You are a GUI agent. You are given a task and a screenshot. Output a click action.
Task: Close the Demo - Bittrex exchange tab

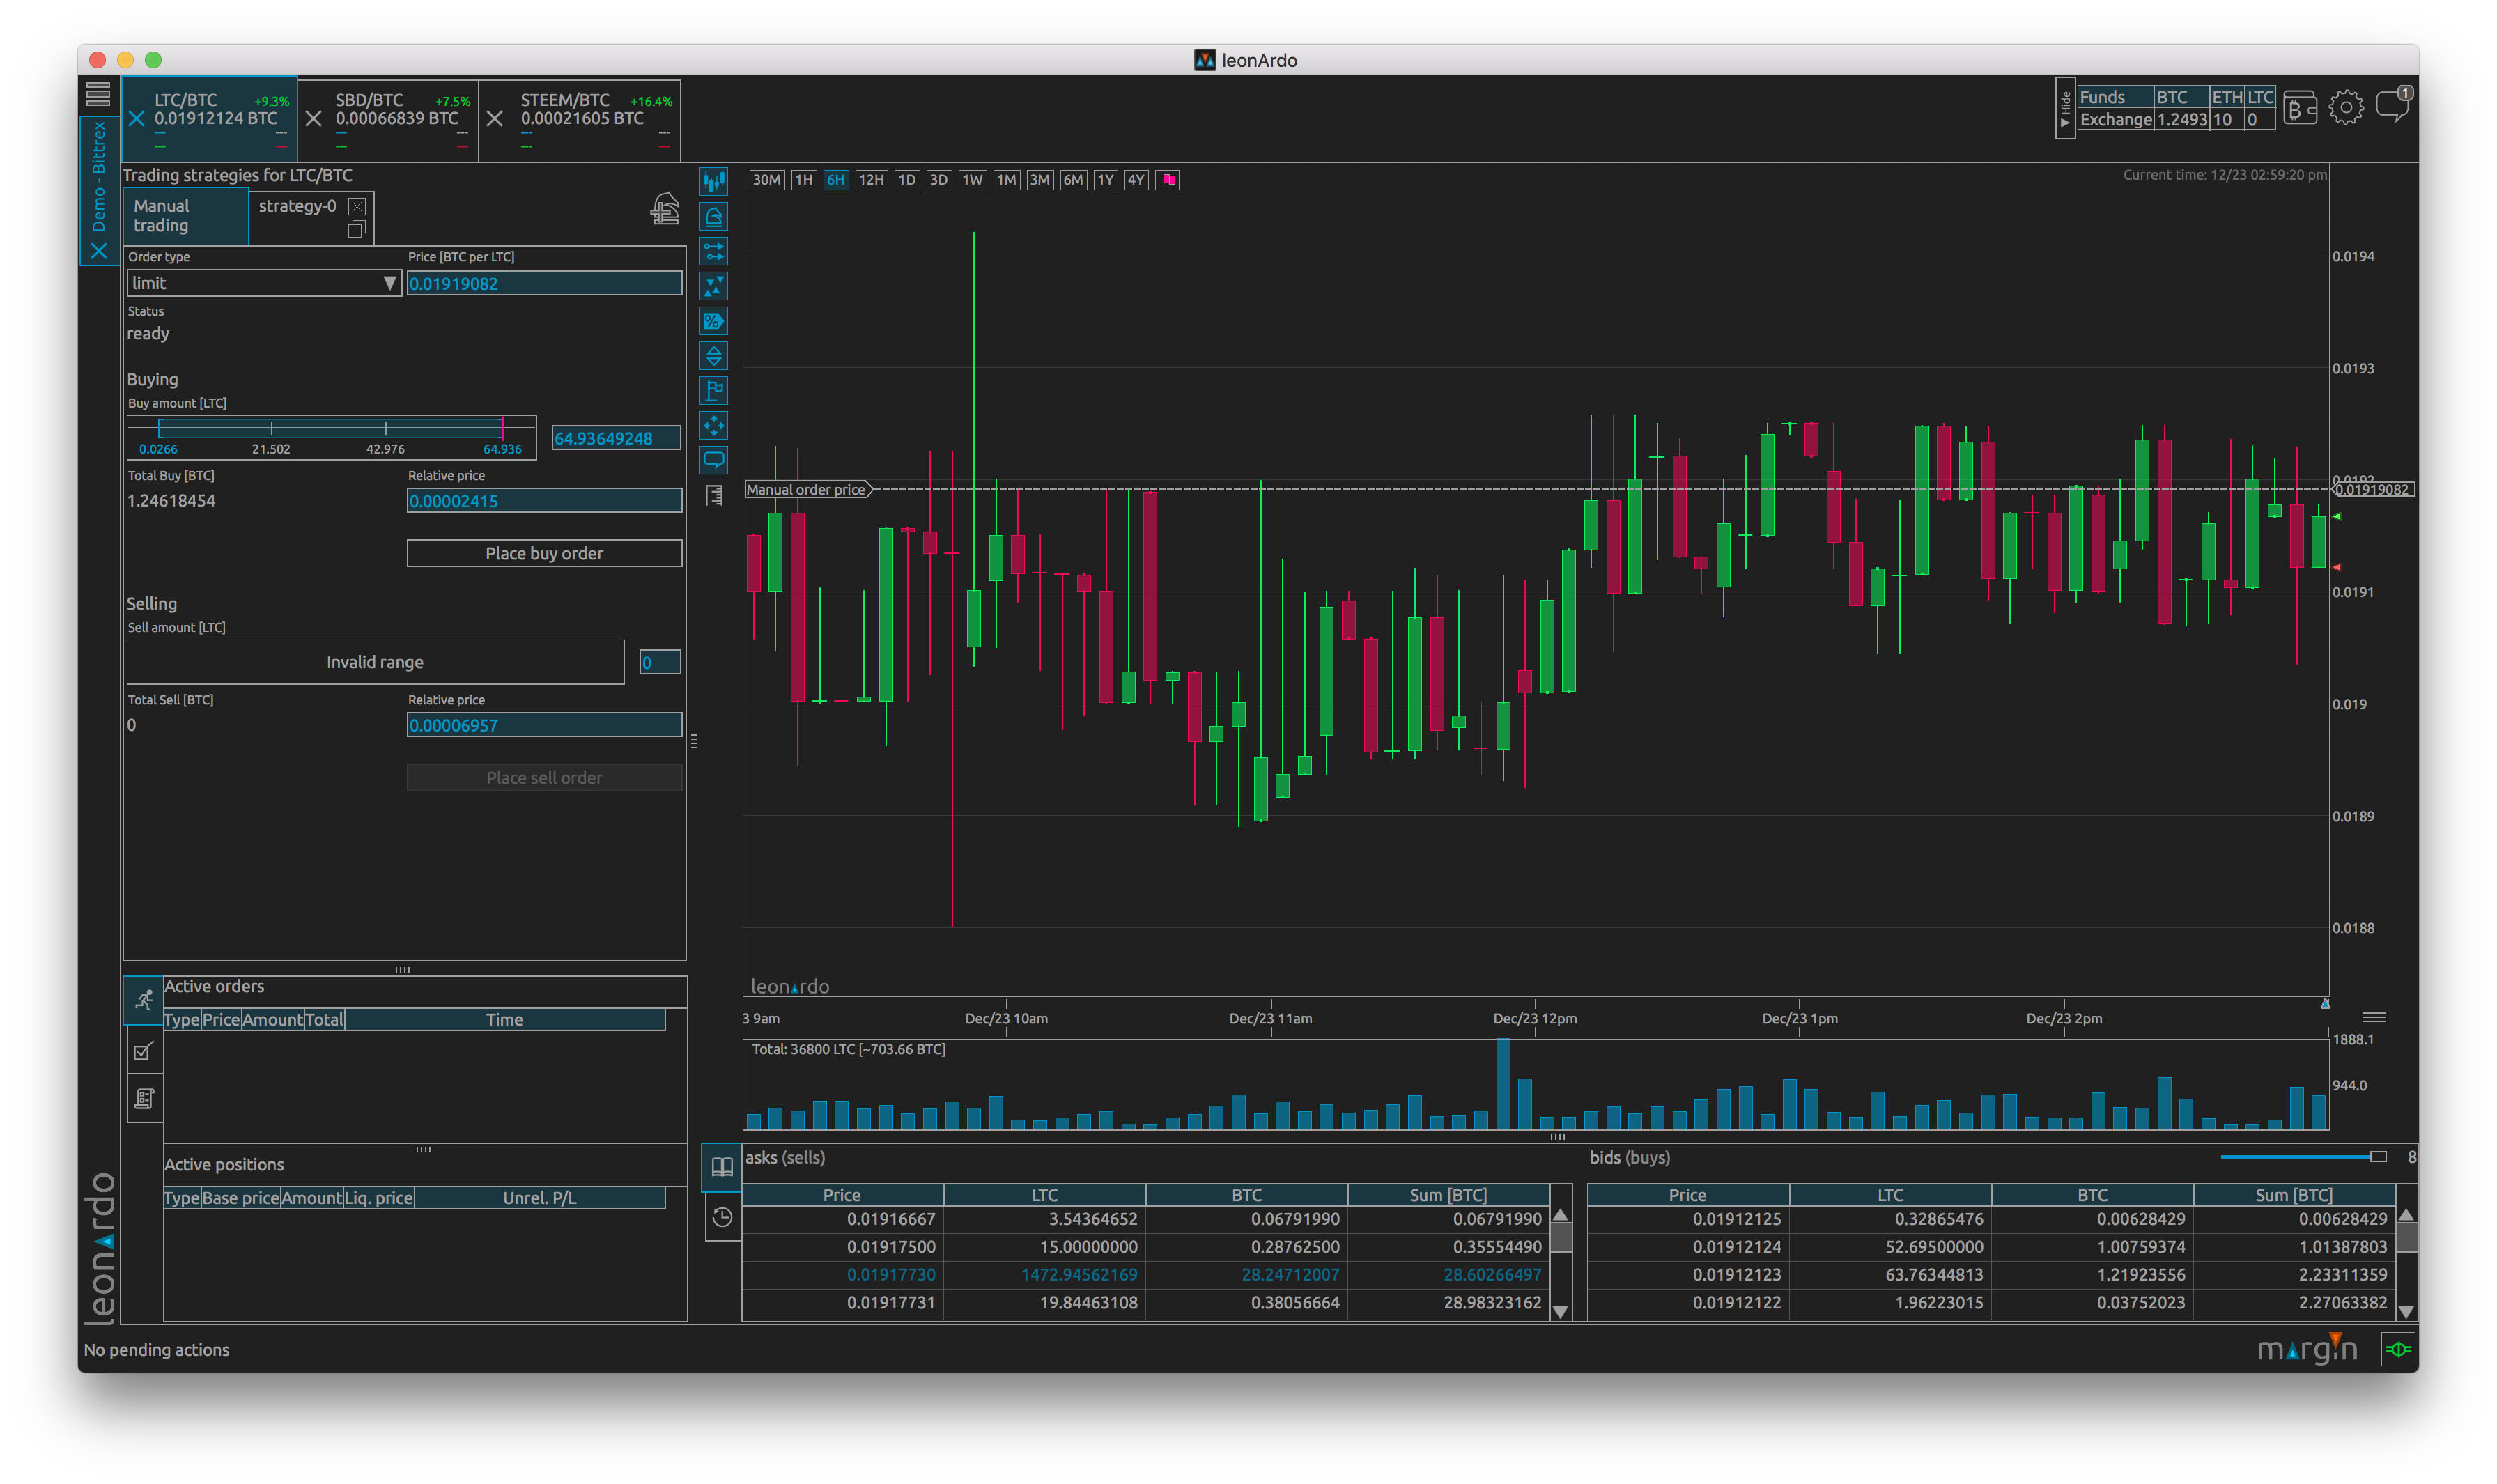(x=99, y=251)
